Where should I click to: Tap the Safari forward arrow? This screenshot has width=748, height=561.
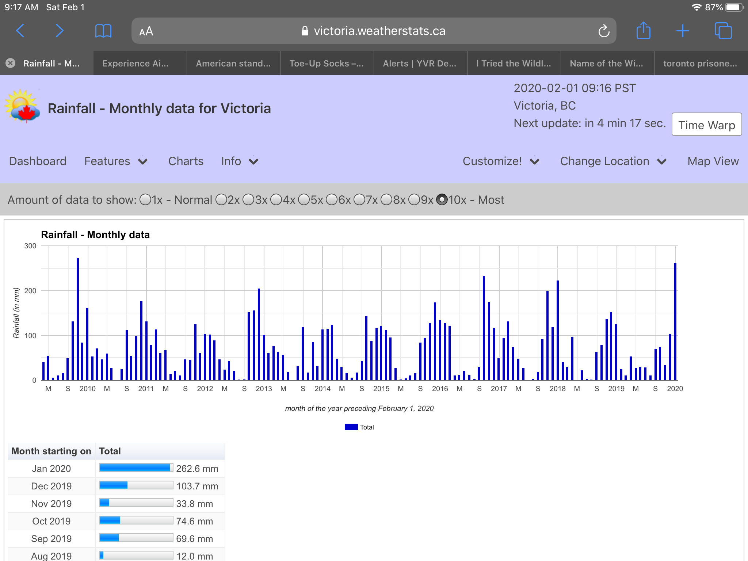(59, 31)
